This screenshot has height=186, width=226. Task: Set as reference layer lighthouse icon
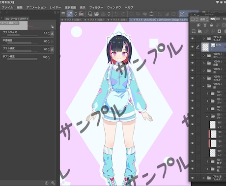(205, 25)
